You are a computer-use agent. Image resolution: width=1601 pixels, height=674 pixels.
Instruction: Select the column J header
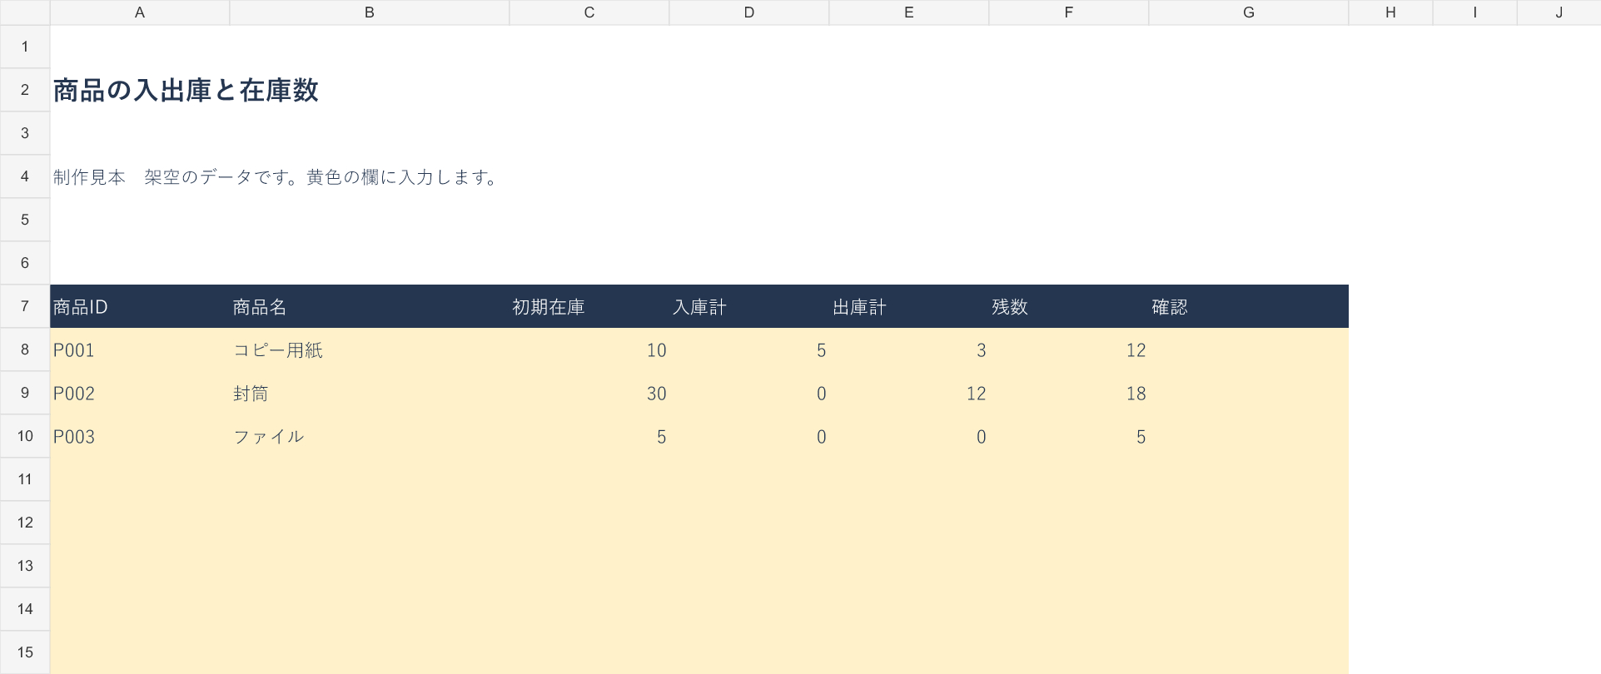(1559, 12)
